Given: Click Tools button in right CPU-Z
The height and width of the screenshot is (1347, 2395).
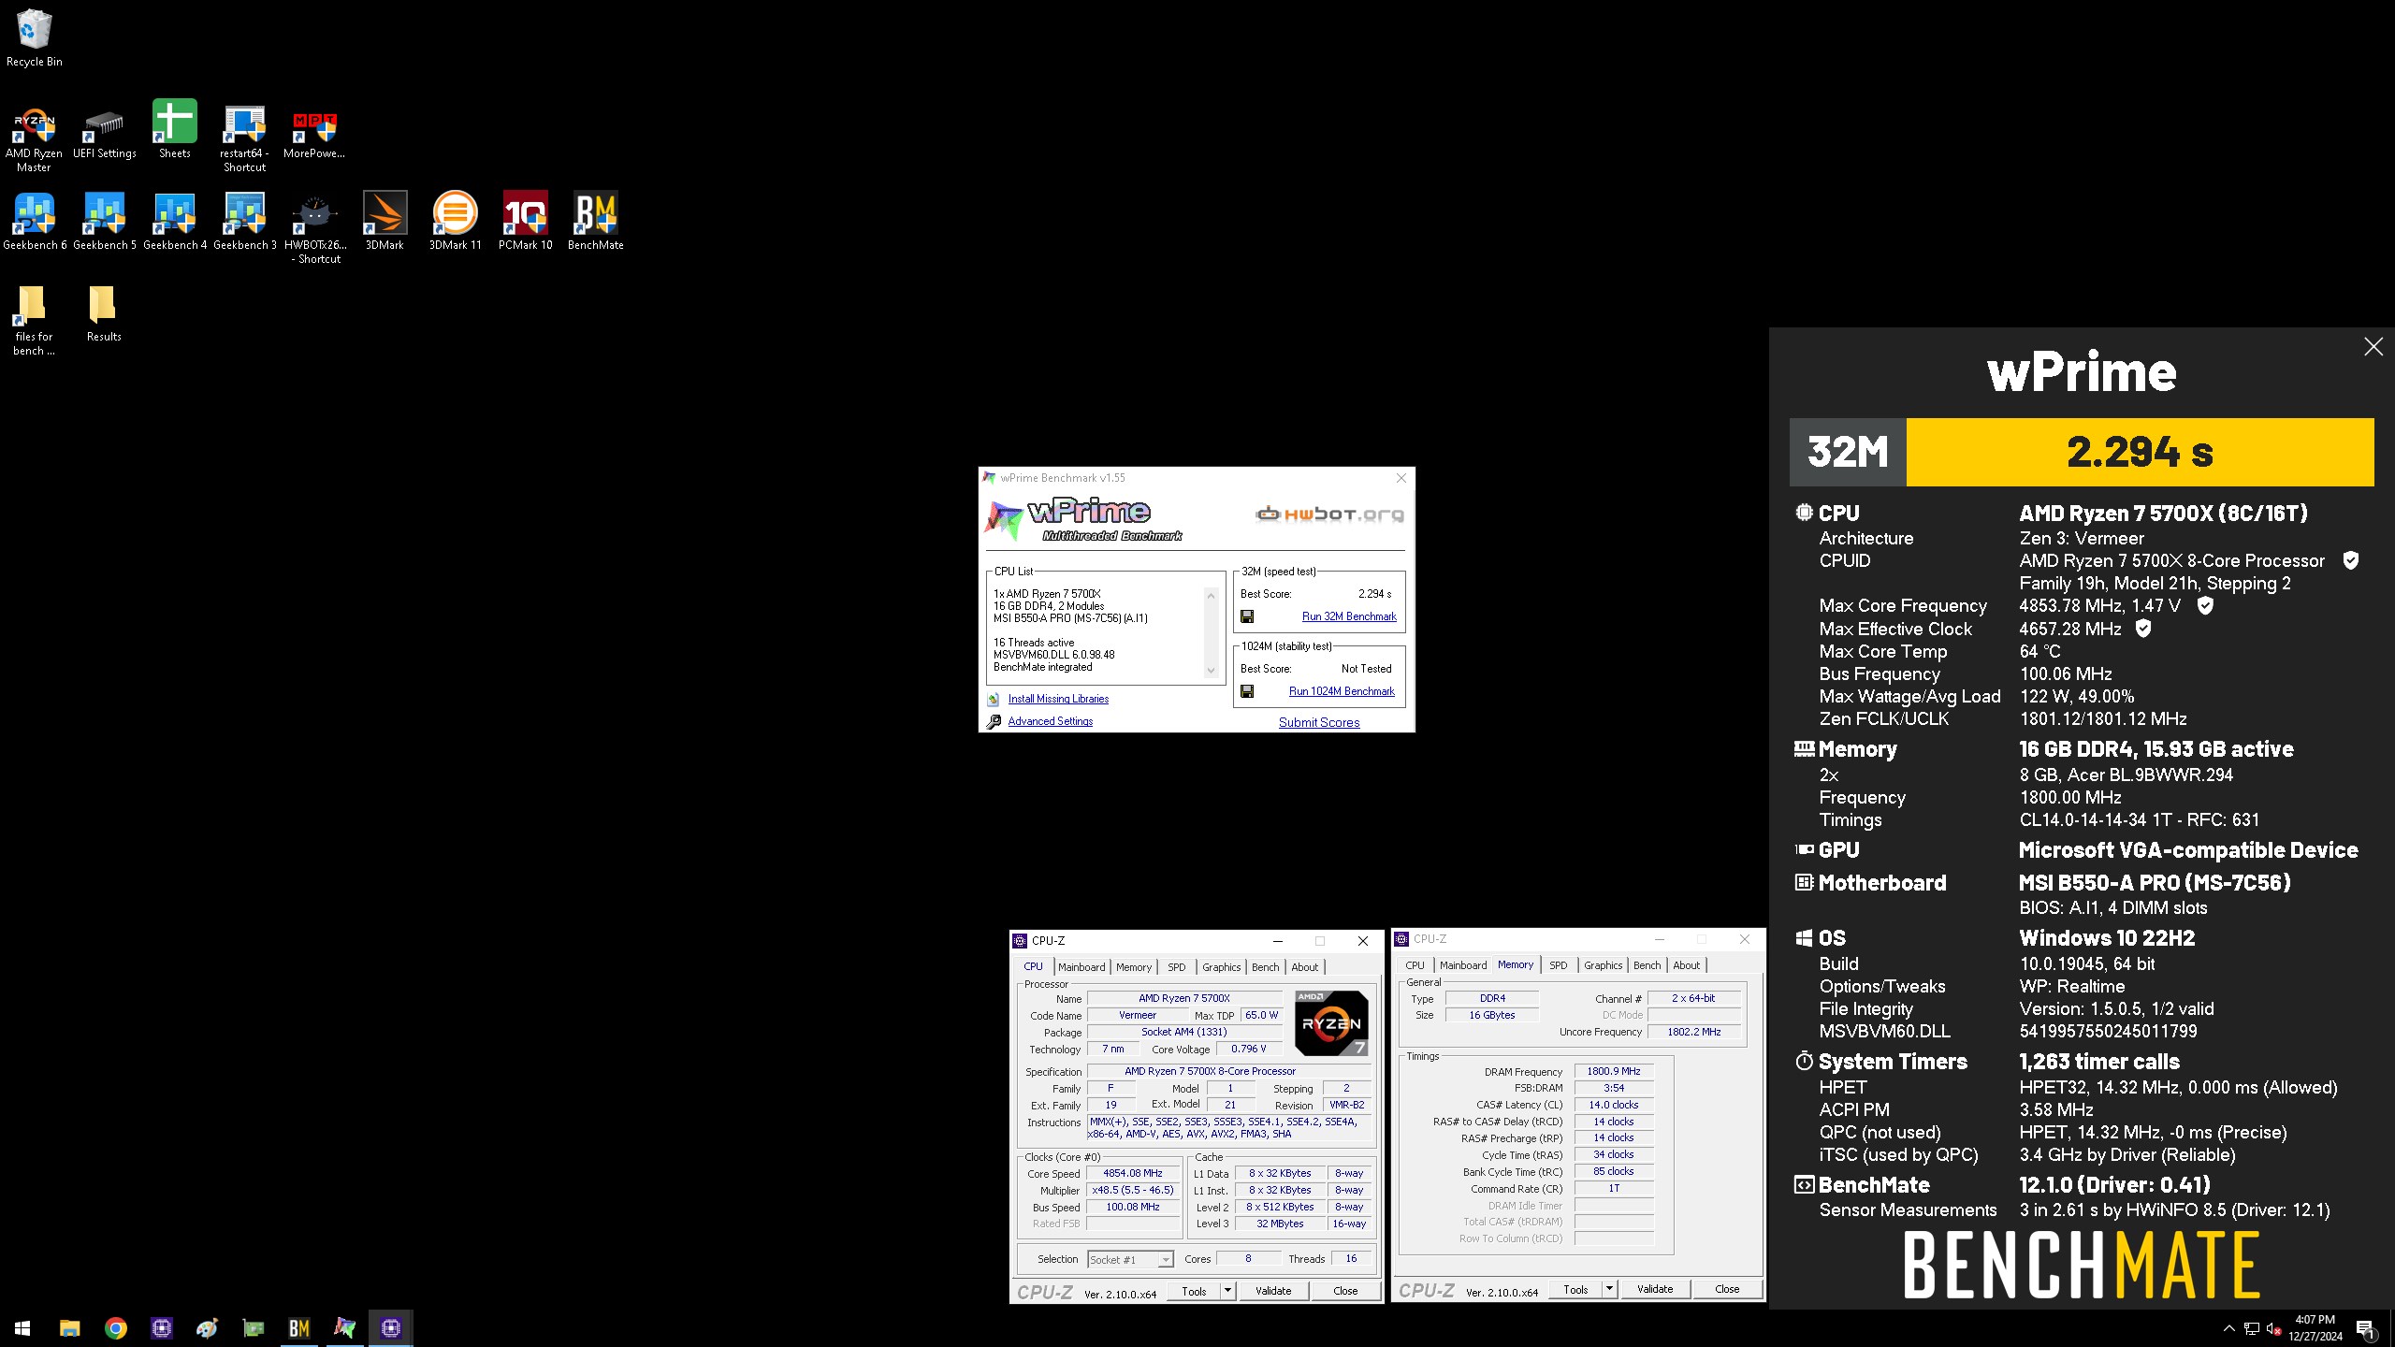Looking at the screenshot, I should coord(1575,1289).
